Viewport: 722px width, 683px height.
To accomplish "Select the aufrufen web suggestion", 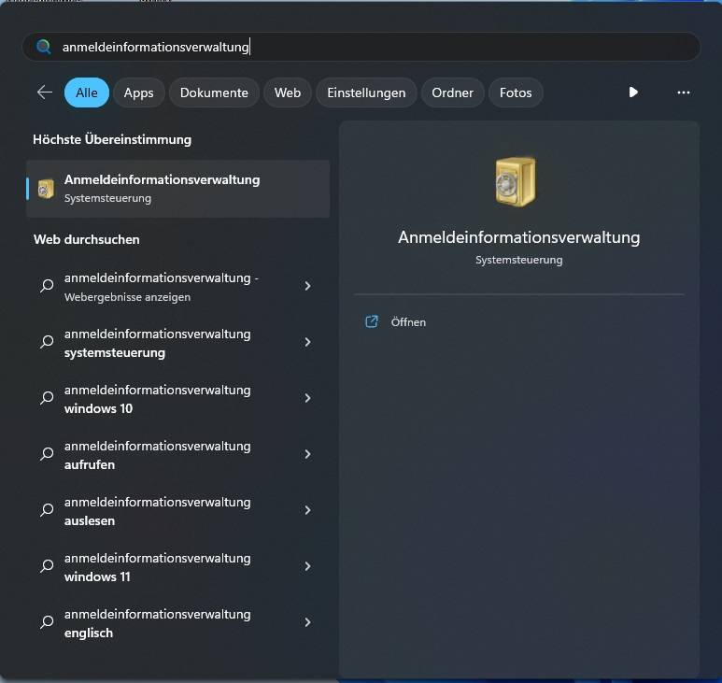I will [x=178, y=455].
